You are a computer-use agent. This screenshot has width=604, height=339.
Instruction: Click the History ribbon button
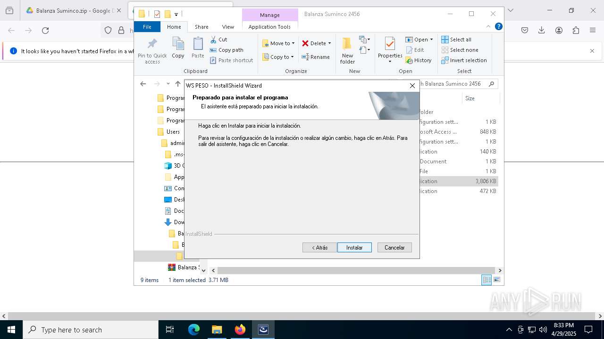(419, 60)
